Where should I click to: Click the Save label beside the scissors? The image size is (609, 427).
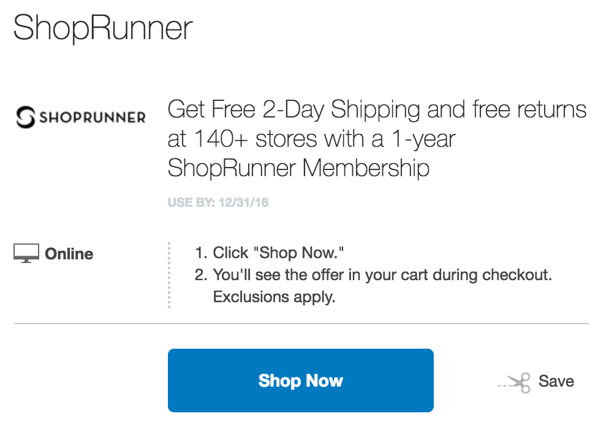(556, 381)
